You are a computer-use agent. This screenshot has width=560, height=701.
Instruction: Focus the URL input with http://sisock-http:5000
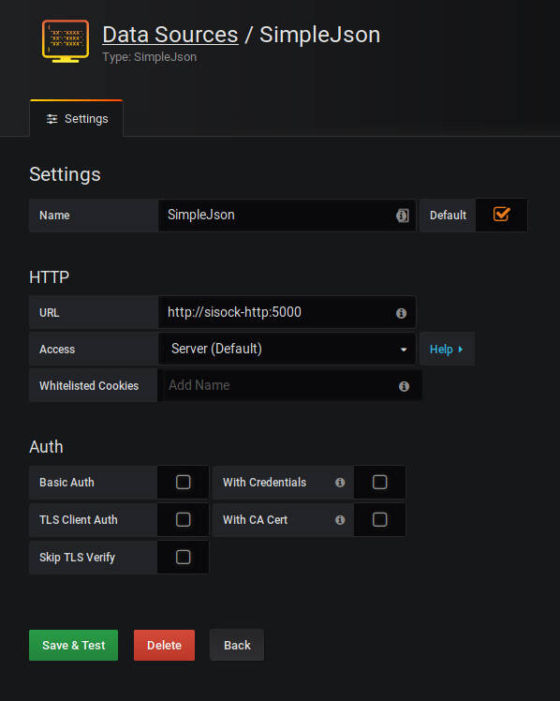(x=287, y=312)
